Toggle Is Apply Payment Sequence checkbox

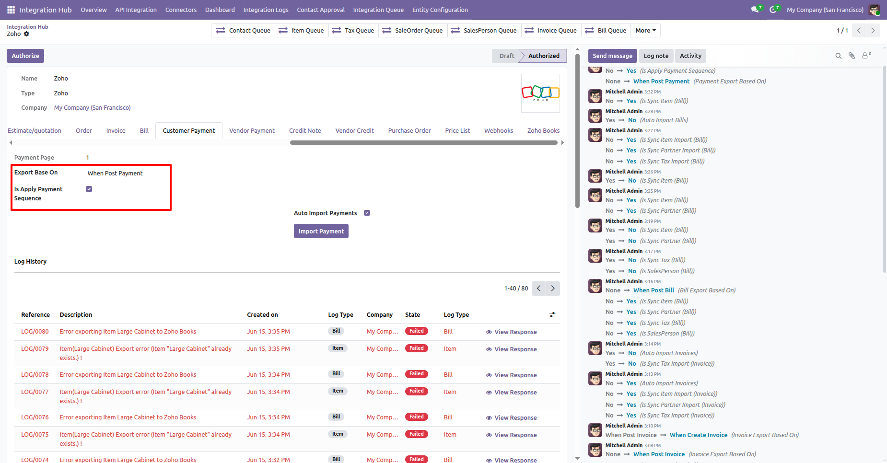(89, 189)
